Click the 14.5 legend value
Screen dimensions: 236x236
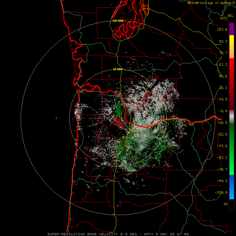[223, 99]
